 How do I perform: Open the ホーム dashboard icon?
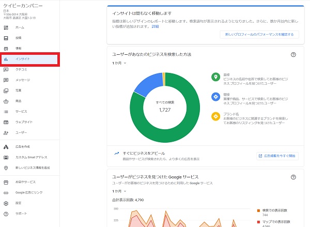tap(6, 27)
